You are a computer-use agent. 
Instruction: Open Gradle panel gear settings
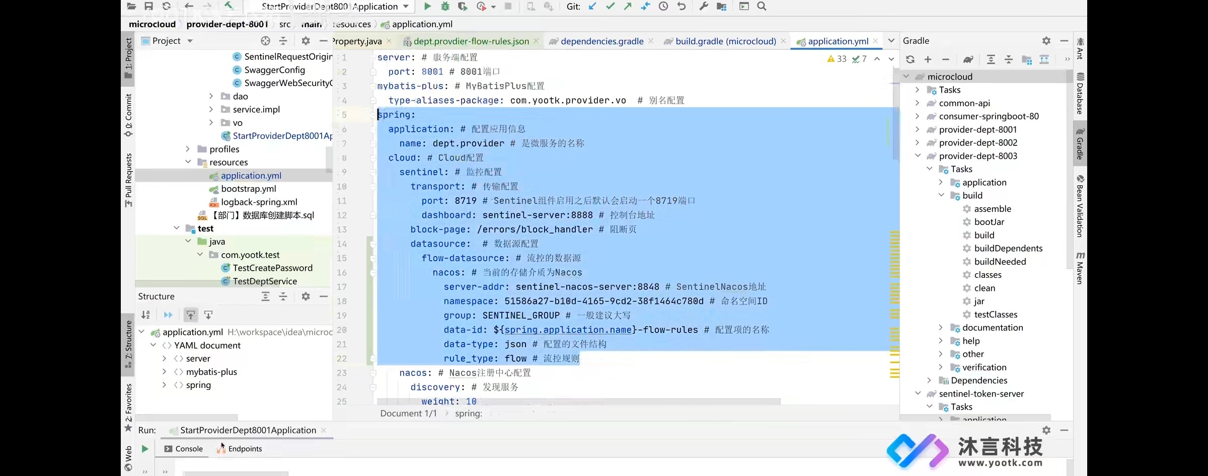1046,41
